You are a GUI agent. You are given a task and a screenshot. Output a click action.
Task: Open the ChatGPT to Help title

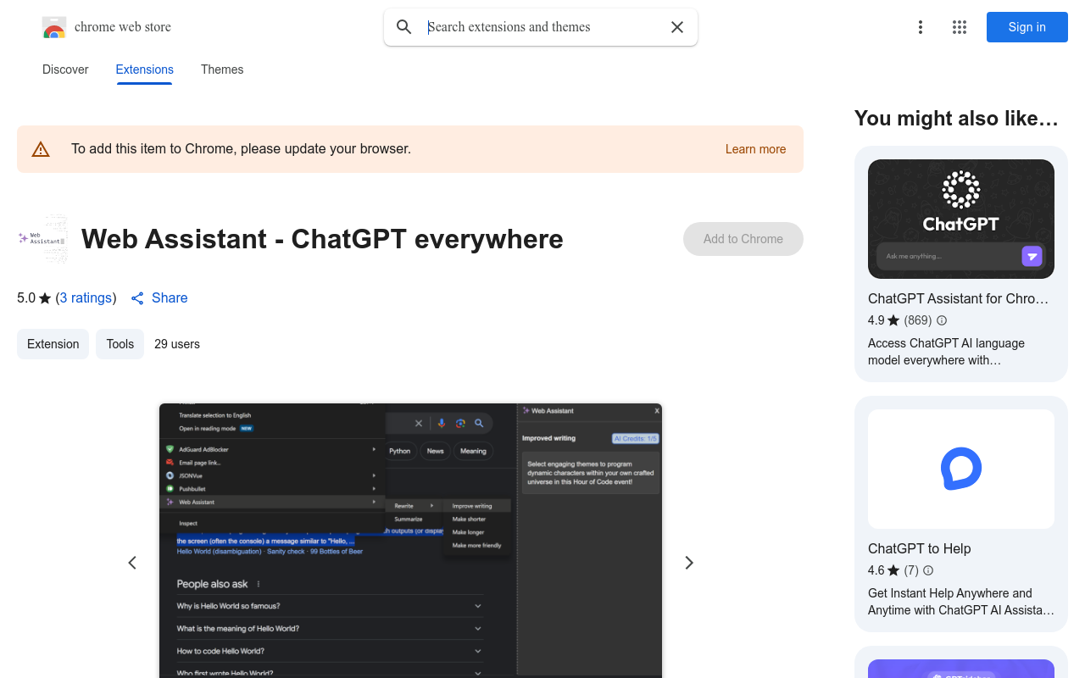click(x=919, y=548)
